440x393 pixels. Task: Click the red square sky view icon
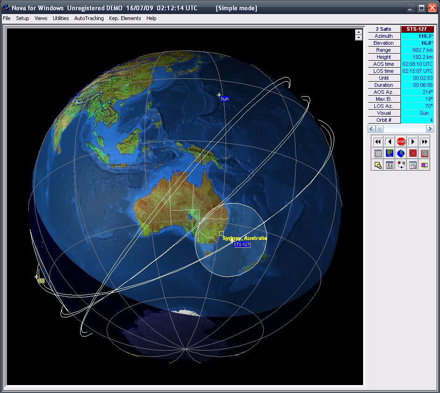(x=413, y=154)
